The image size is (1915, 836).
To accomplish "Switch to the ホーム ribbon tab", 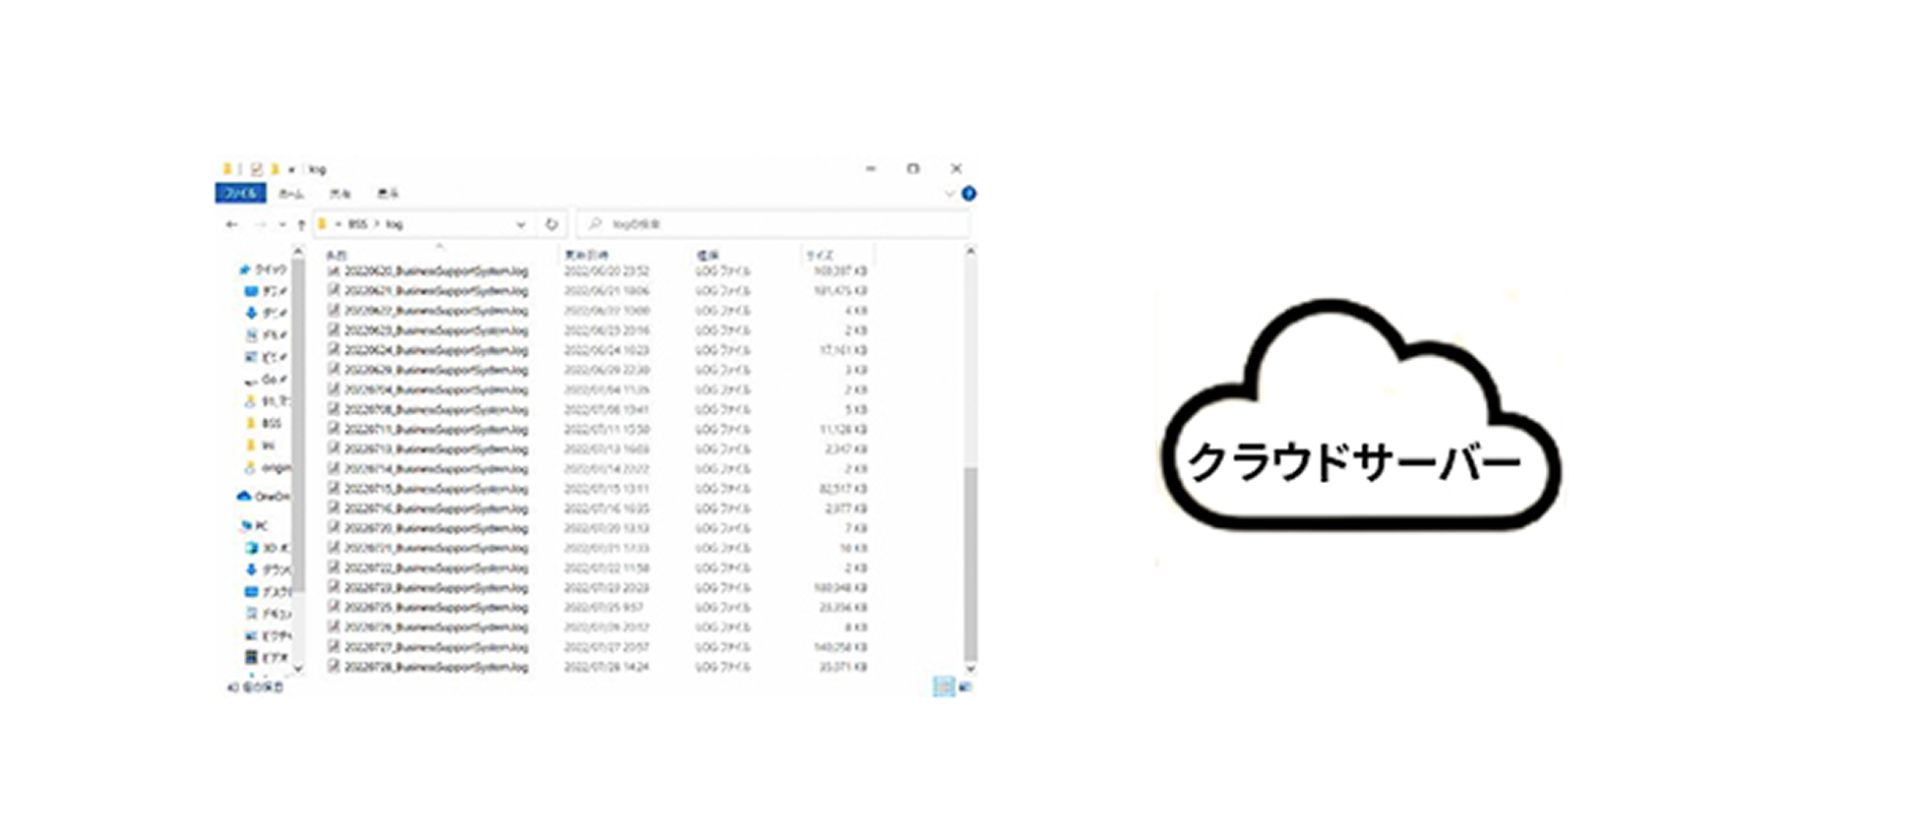I will (x=291, y=194).
